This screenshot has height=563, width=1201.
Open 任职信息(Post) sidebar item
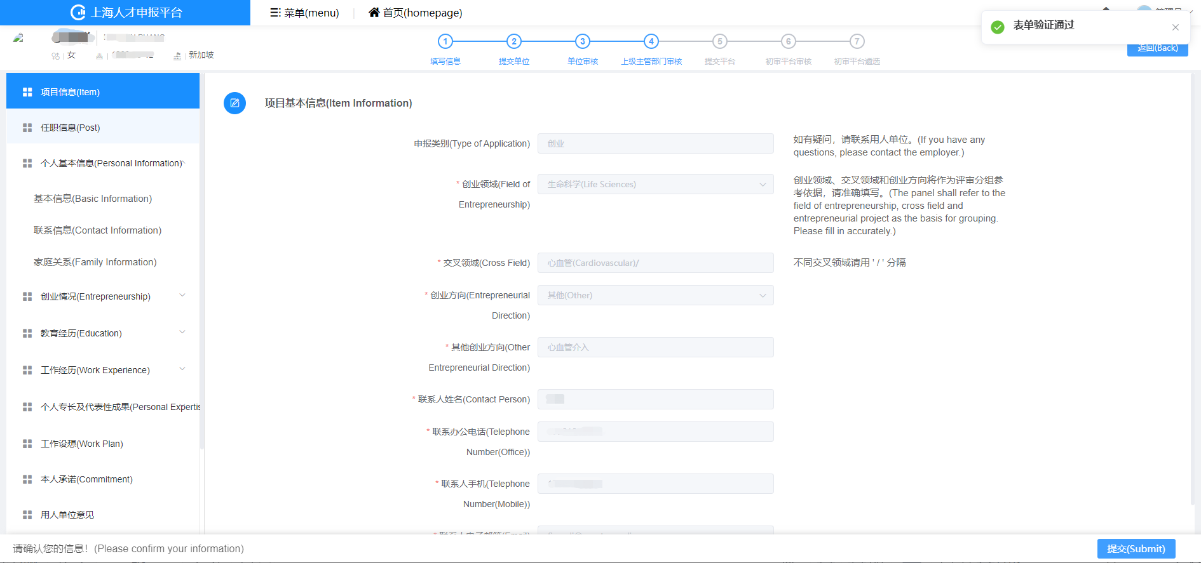[103, 128]
